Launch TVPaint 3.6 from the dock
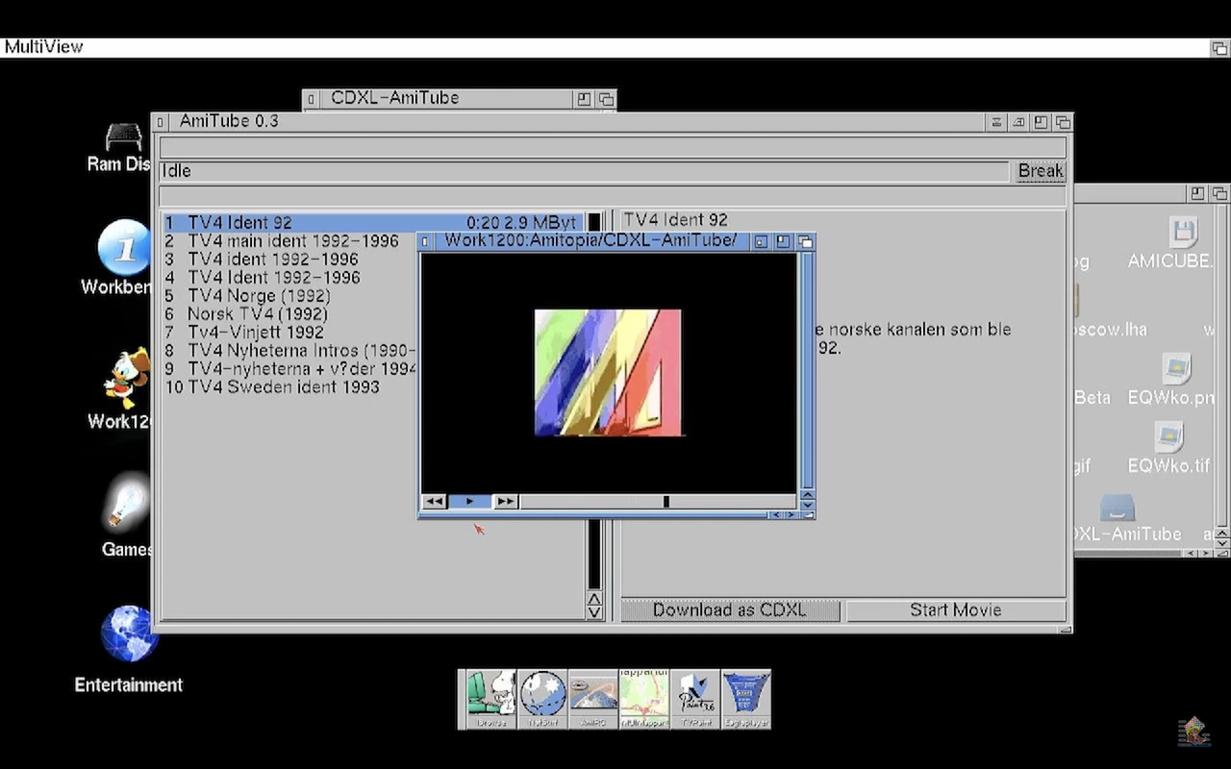The width and height of the screenshot is (1231, 769). [x=695, y=699]
